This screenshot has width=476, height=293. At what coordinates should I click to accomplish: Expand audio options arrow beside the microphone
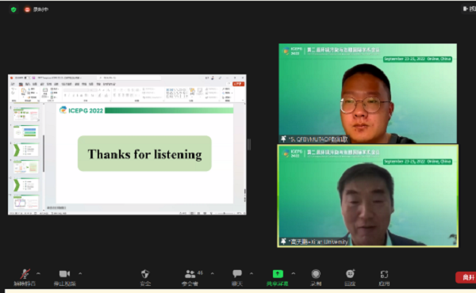pos(38,273)
